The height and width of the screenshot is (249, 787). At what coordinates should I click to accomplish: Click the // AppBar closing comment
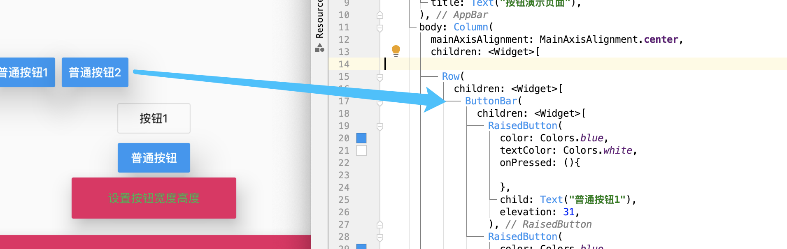pos(462,15)
